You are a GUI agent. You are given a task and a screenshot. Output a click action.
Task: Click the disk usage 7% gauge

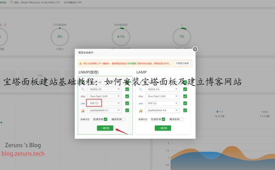182,37
